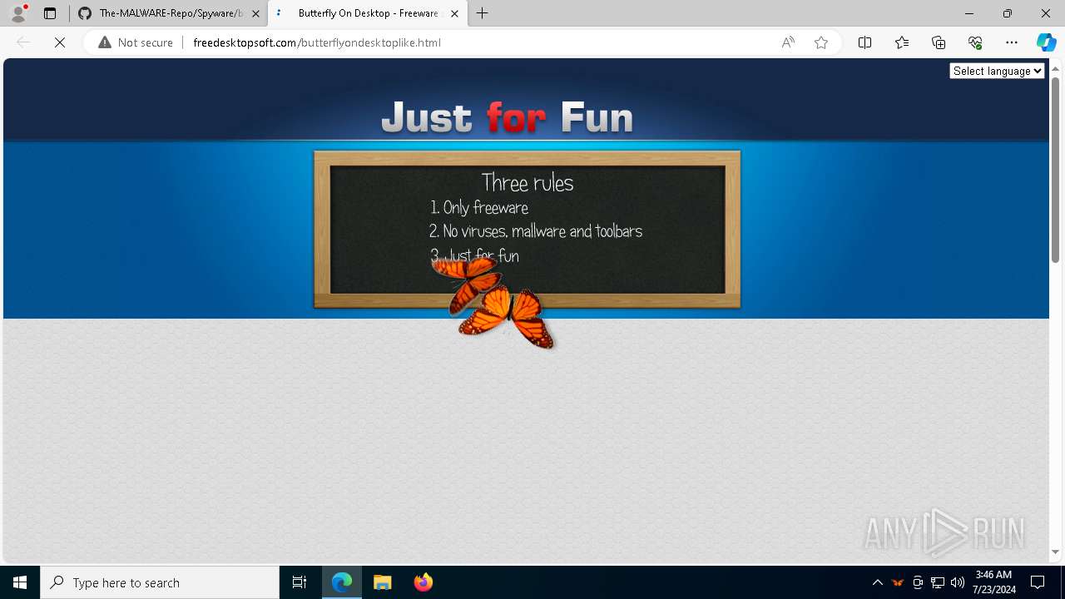
Task: Open Microsoft Edge from taskbar
Action: 342,582
